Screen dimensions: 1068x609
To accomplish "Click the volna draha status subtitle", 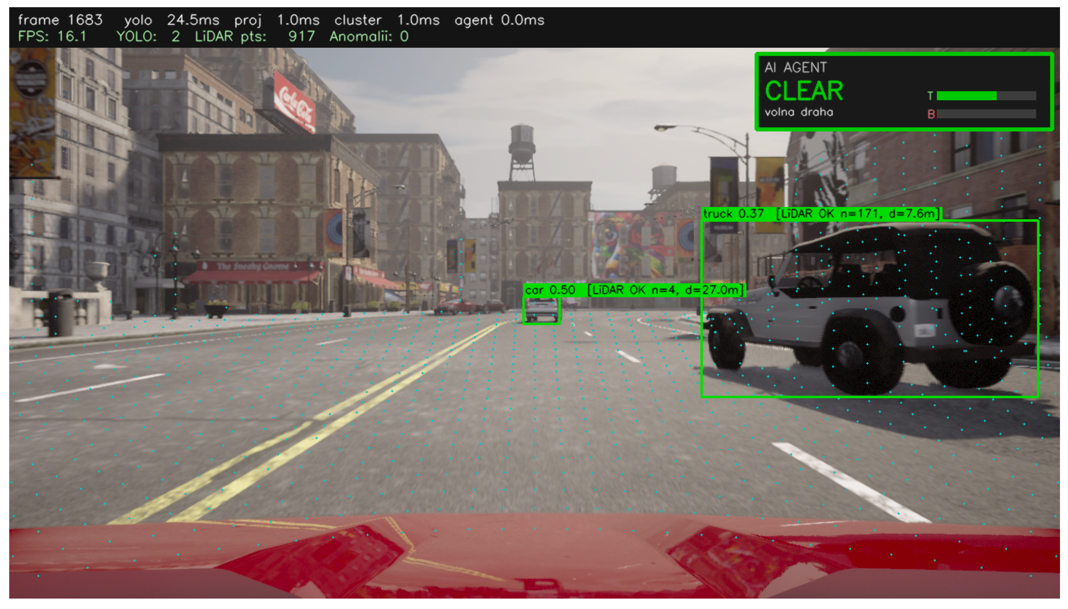I will 798,112.
